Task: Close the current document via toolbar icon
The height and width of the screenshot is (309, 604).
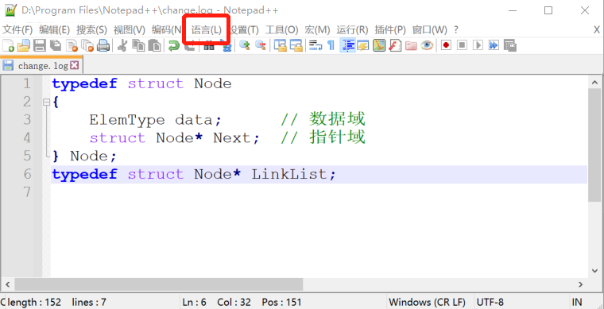Action: coord(72,45)
